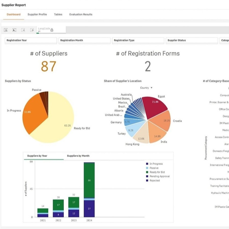Screen dimensions: 229x229
Task: Click the 2024 Ready for Bid bar segment
Action: (x=89, y=180)
